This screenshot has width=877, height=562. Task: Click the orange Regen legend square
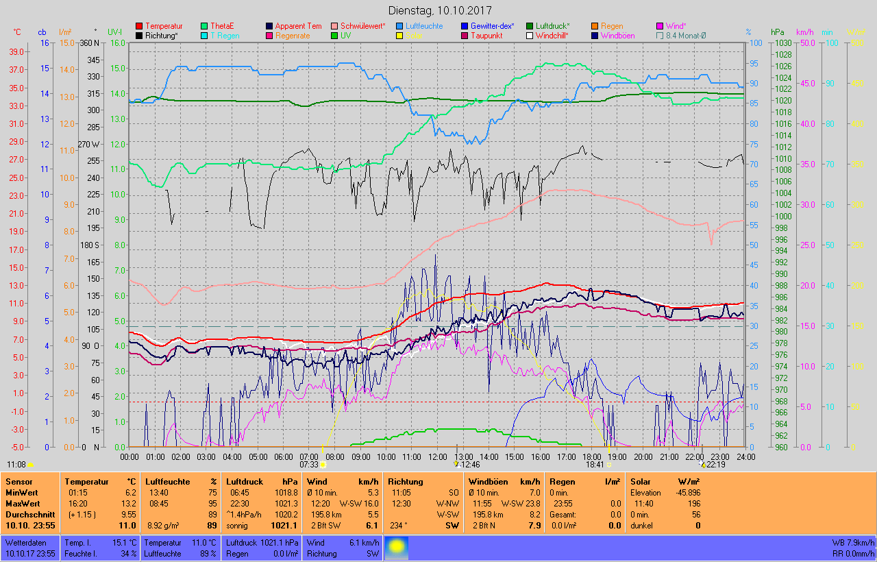[x=595, y=26]
